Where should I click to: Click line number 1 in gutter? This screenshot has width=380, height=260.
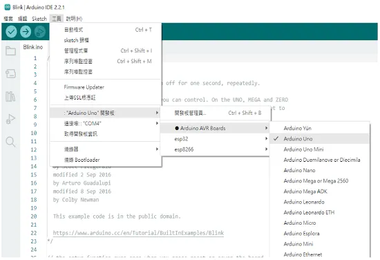click(35, 58)
